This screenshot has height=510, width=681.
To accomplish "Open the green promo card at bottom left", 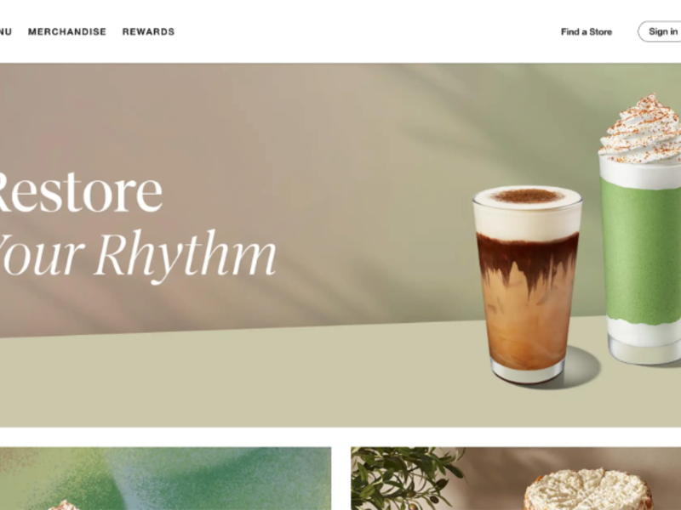I will click(165, 479).
